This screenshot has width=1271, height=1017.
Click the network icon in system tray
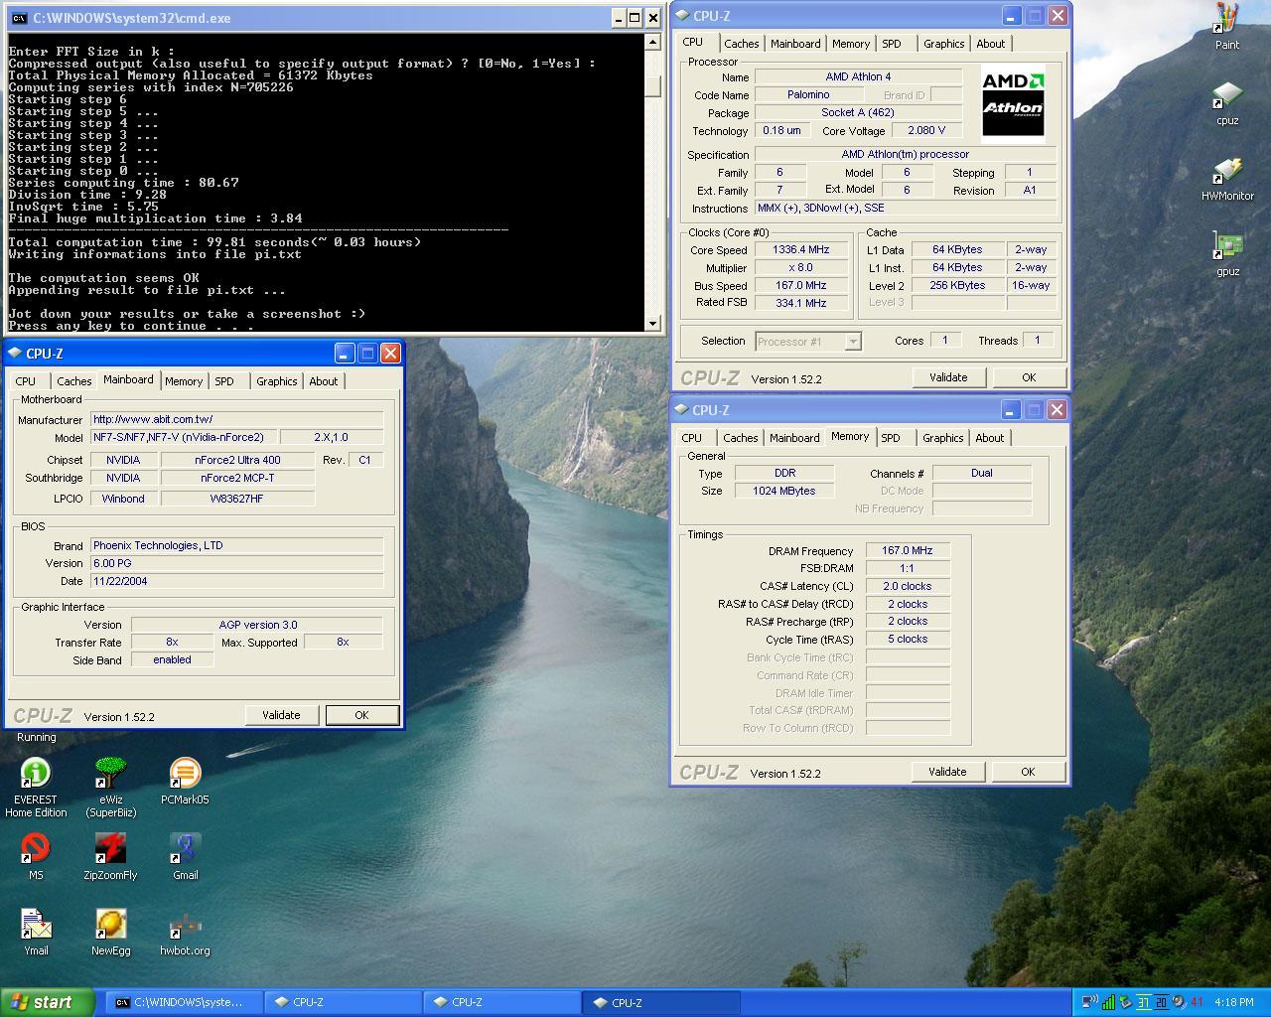click(1089, 1002)
